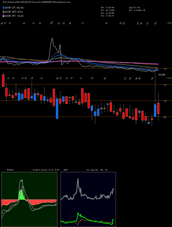The height and width of the screenshot is (227, 172).
Task: Click the ADX panel title
Action: [x=66, y=170]
